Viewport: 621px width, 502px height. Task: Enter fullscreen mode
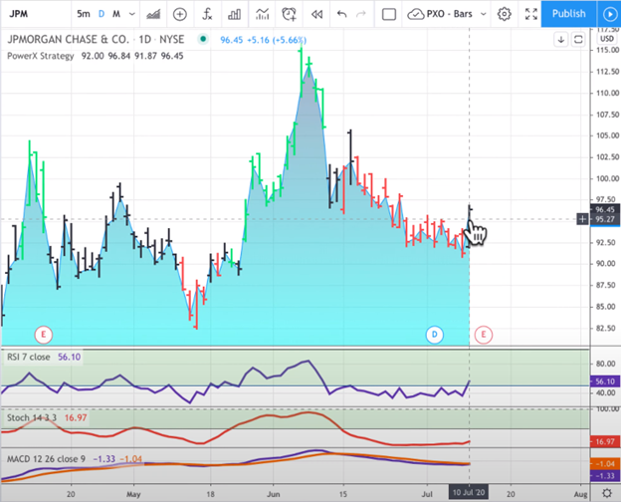pos(531,14)
